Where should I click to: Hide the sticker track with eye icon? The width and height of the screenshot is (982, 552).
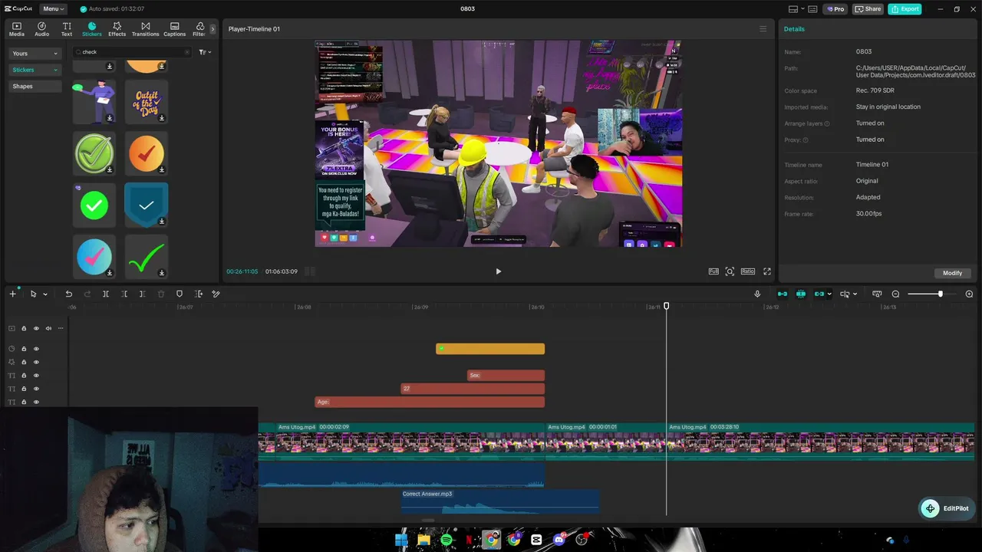(x=36, y=349)
